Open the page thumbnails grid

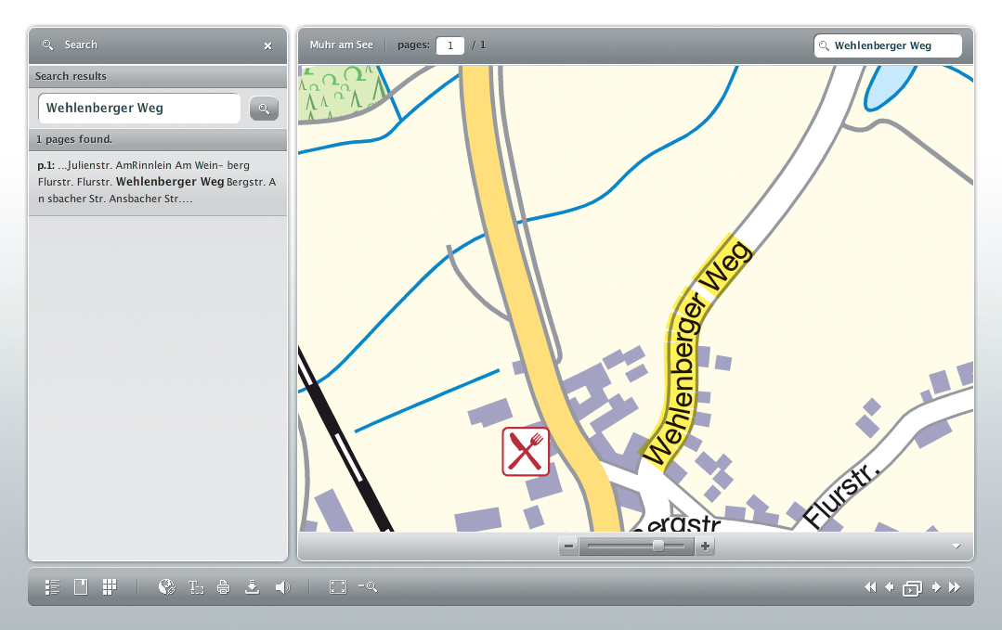point(110,586)
